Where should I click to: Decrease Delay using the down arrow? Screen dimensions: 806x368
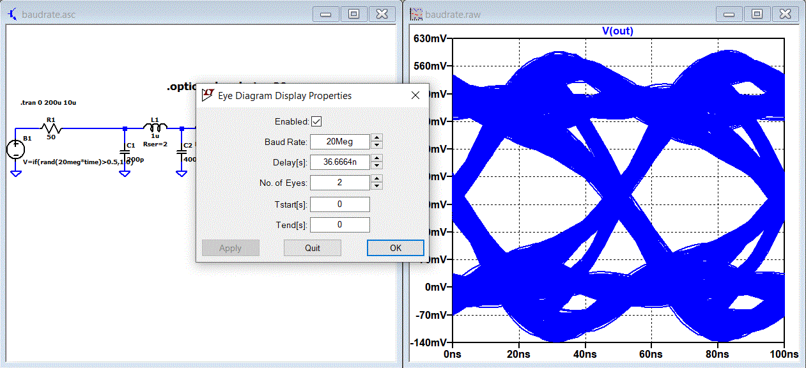(376, 165)
